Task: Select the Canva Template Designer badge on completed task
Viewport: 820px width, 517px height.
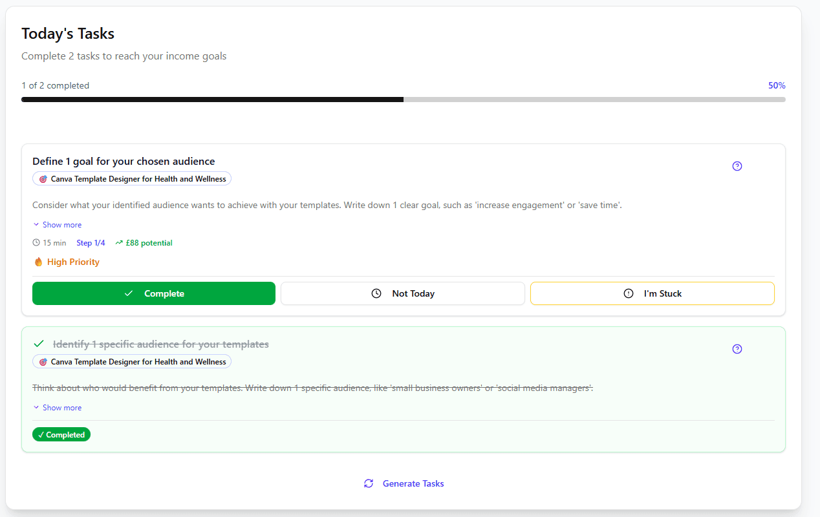Action: 131,361
